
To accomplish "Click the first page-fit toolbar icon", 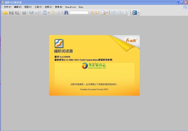I will 113,13.
